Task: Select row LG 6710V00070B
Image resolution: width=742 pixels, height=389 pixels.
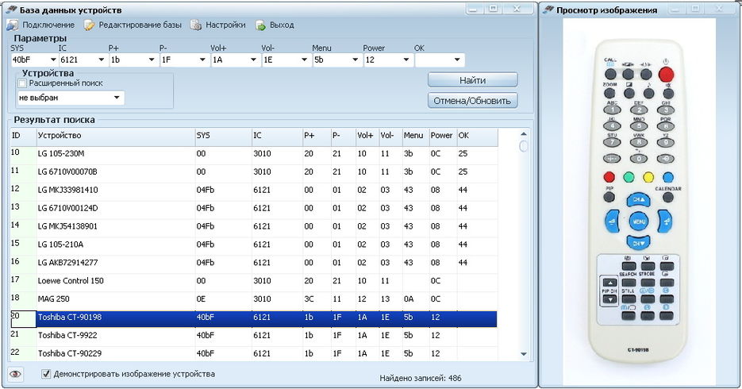Action: [254, 171]
